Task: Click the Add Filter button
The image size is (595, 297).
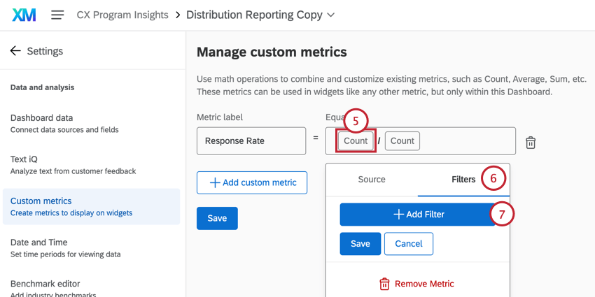Action: pyautogui.click(x=418, y=215)
